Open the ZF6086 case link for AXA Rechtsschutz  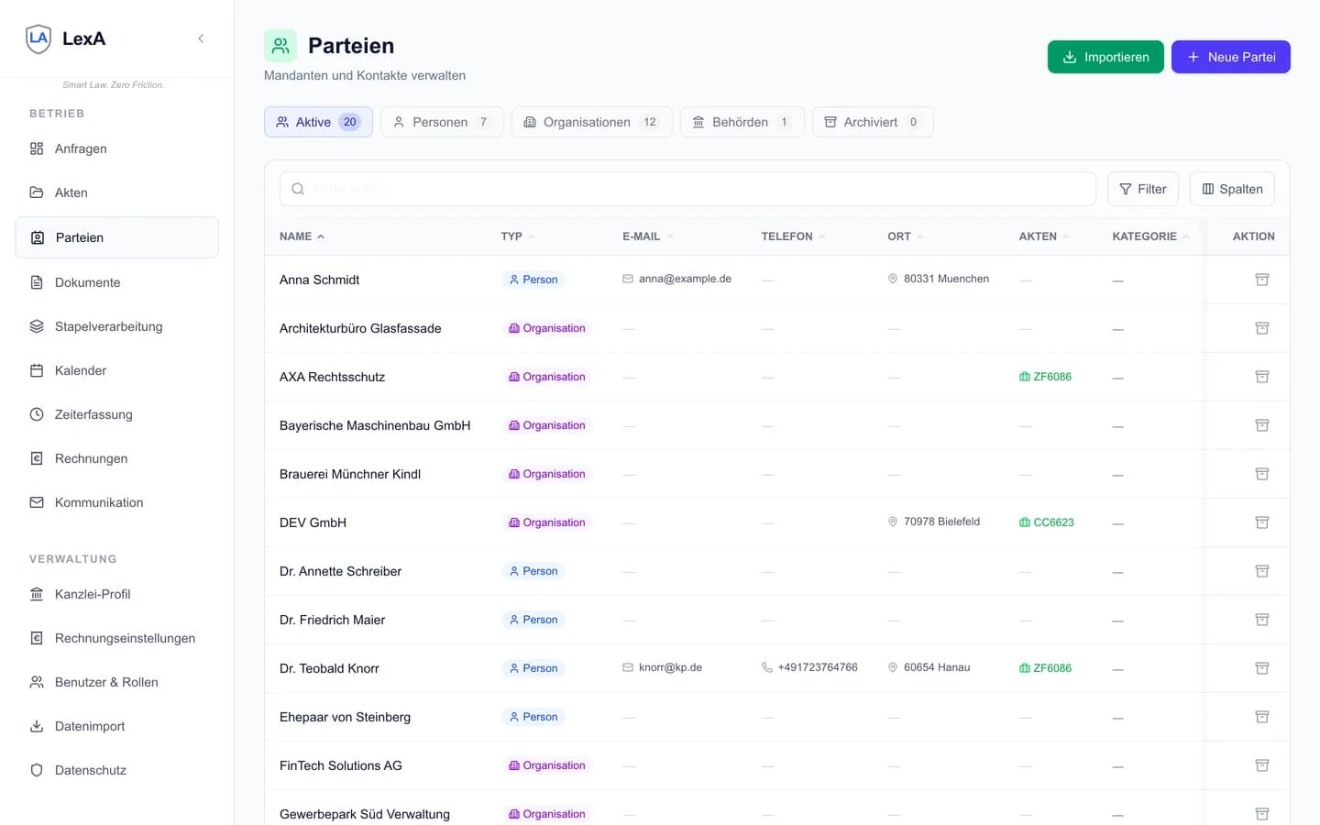1045,377
